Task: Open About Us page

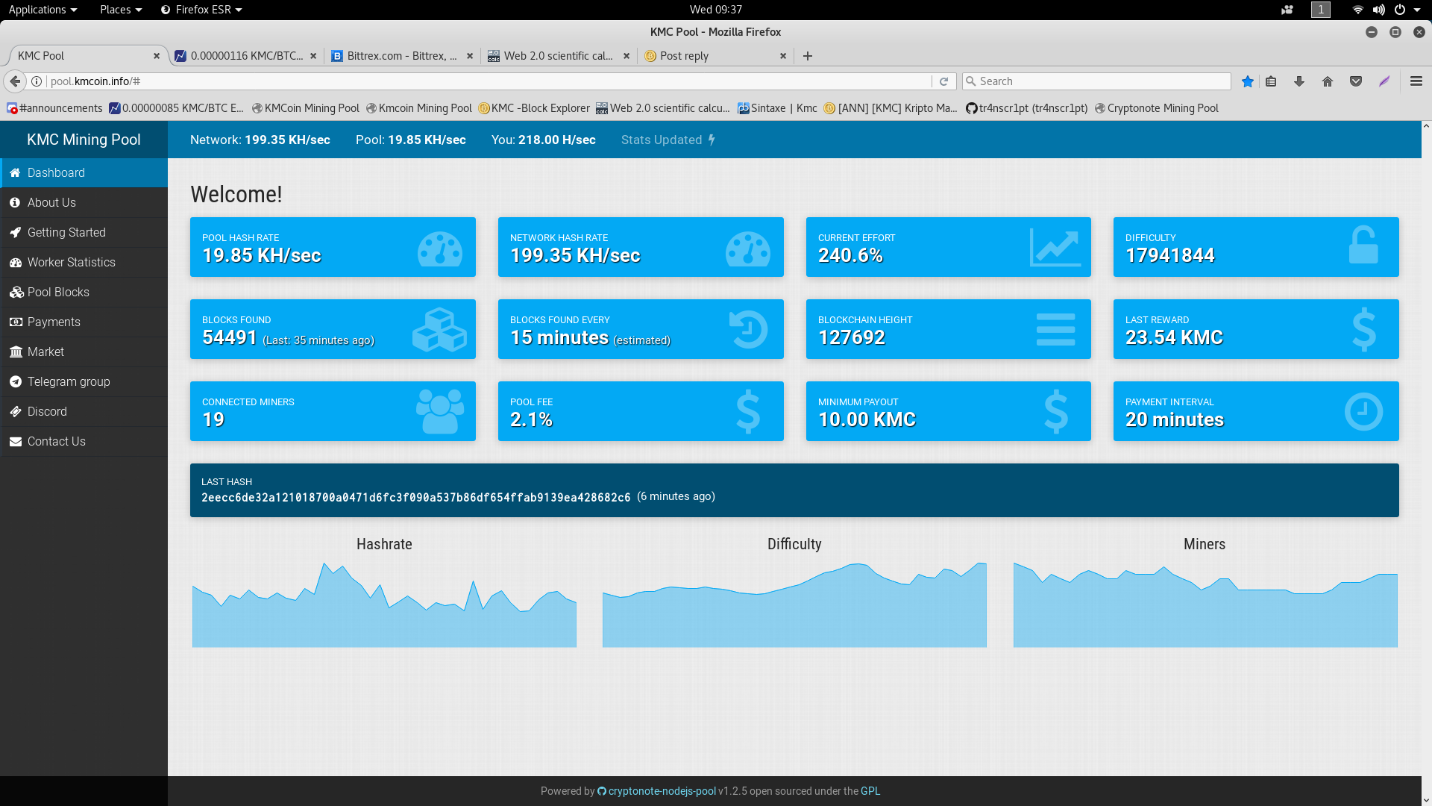Action: coord(84,202)
